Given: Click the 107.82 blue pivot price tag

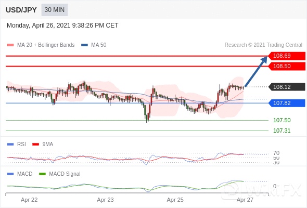Looking at the screenshot, I should coord(287,103).
